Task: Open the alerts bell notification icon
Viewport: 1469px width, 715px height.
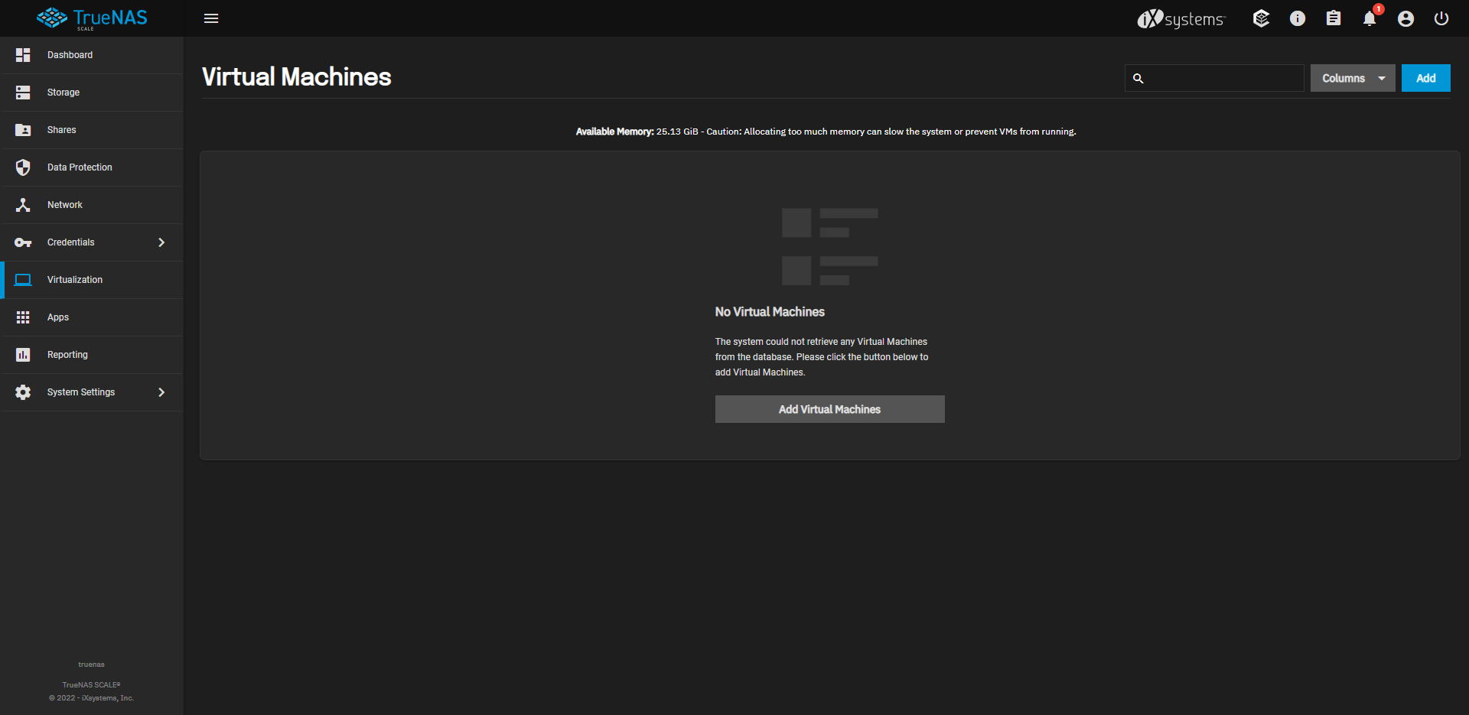Action: click(1369, 19)
